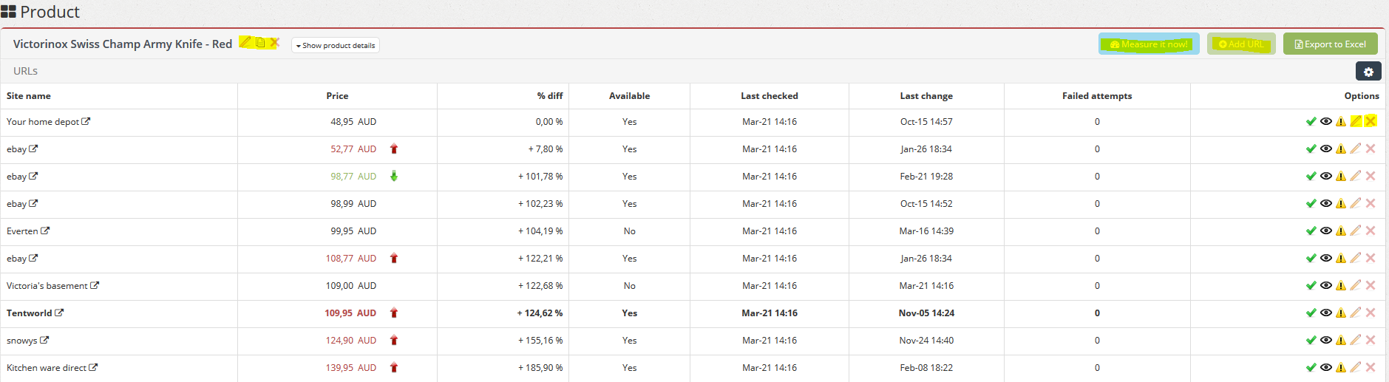Open URL table settings gear

(x=1368, y=72)
